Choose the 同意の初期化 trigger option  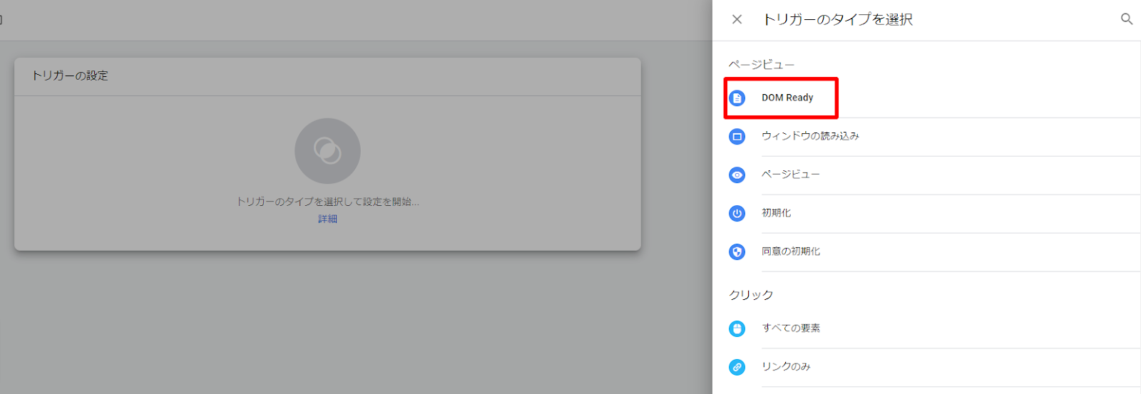(791, 252)
